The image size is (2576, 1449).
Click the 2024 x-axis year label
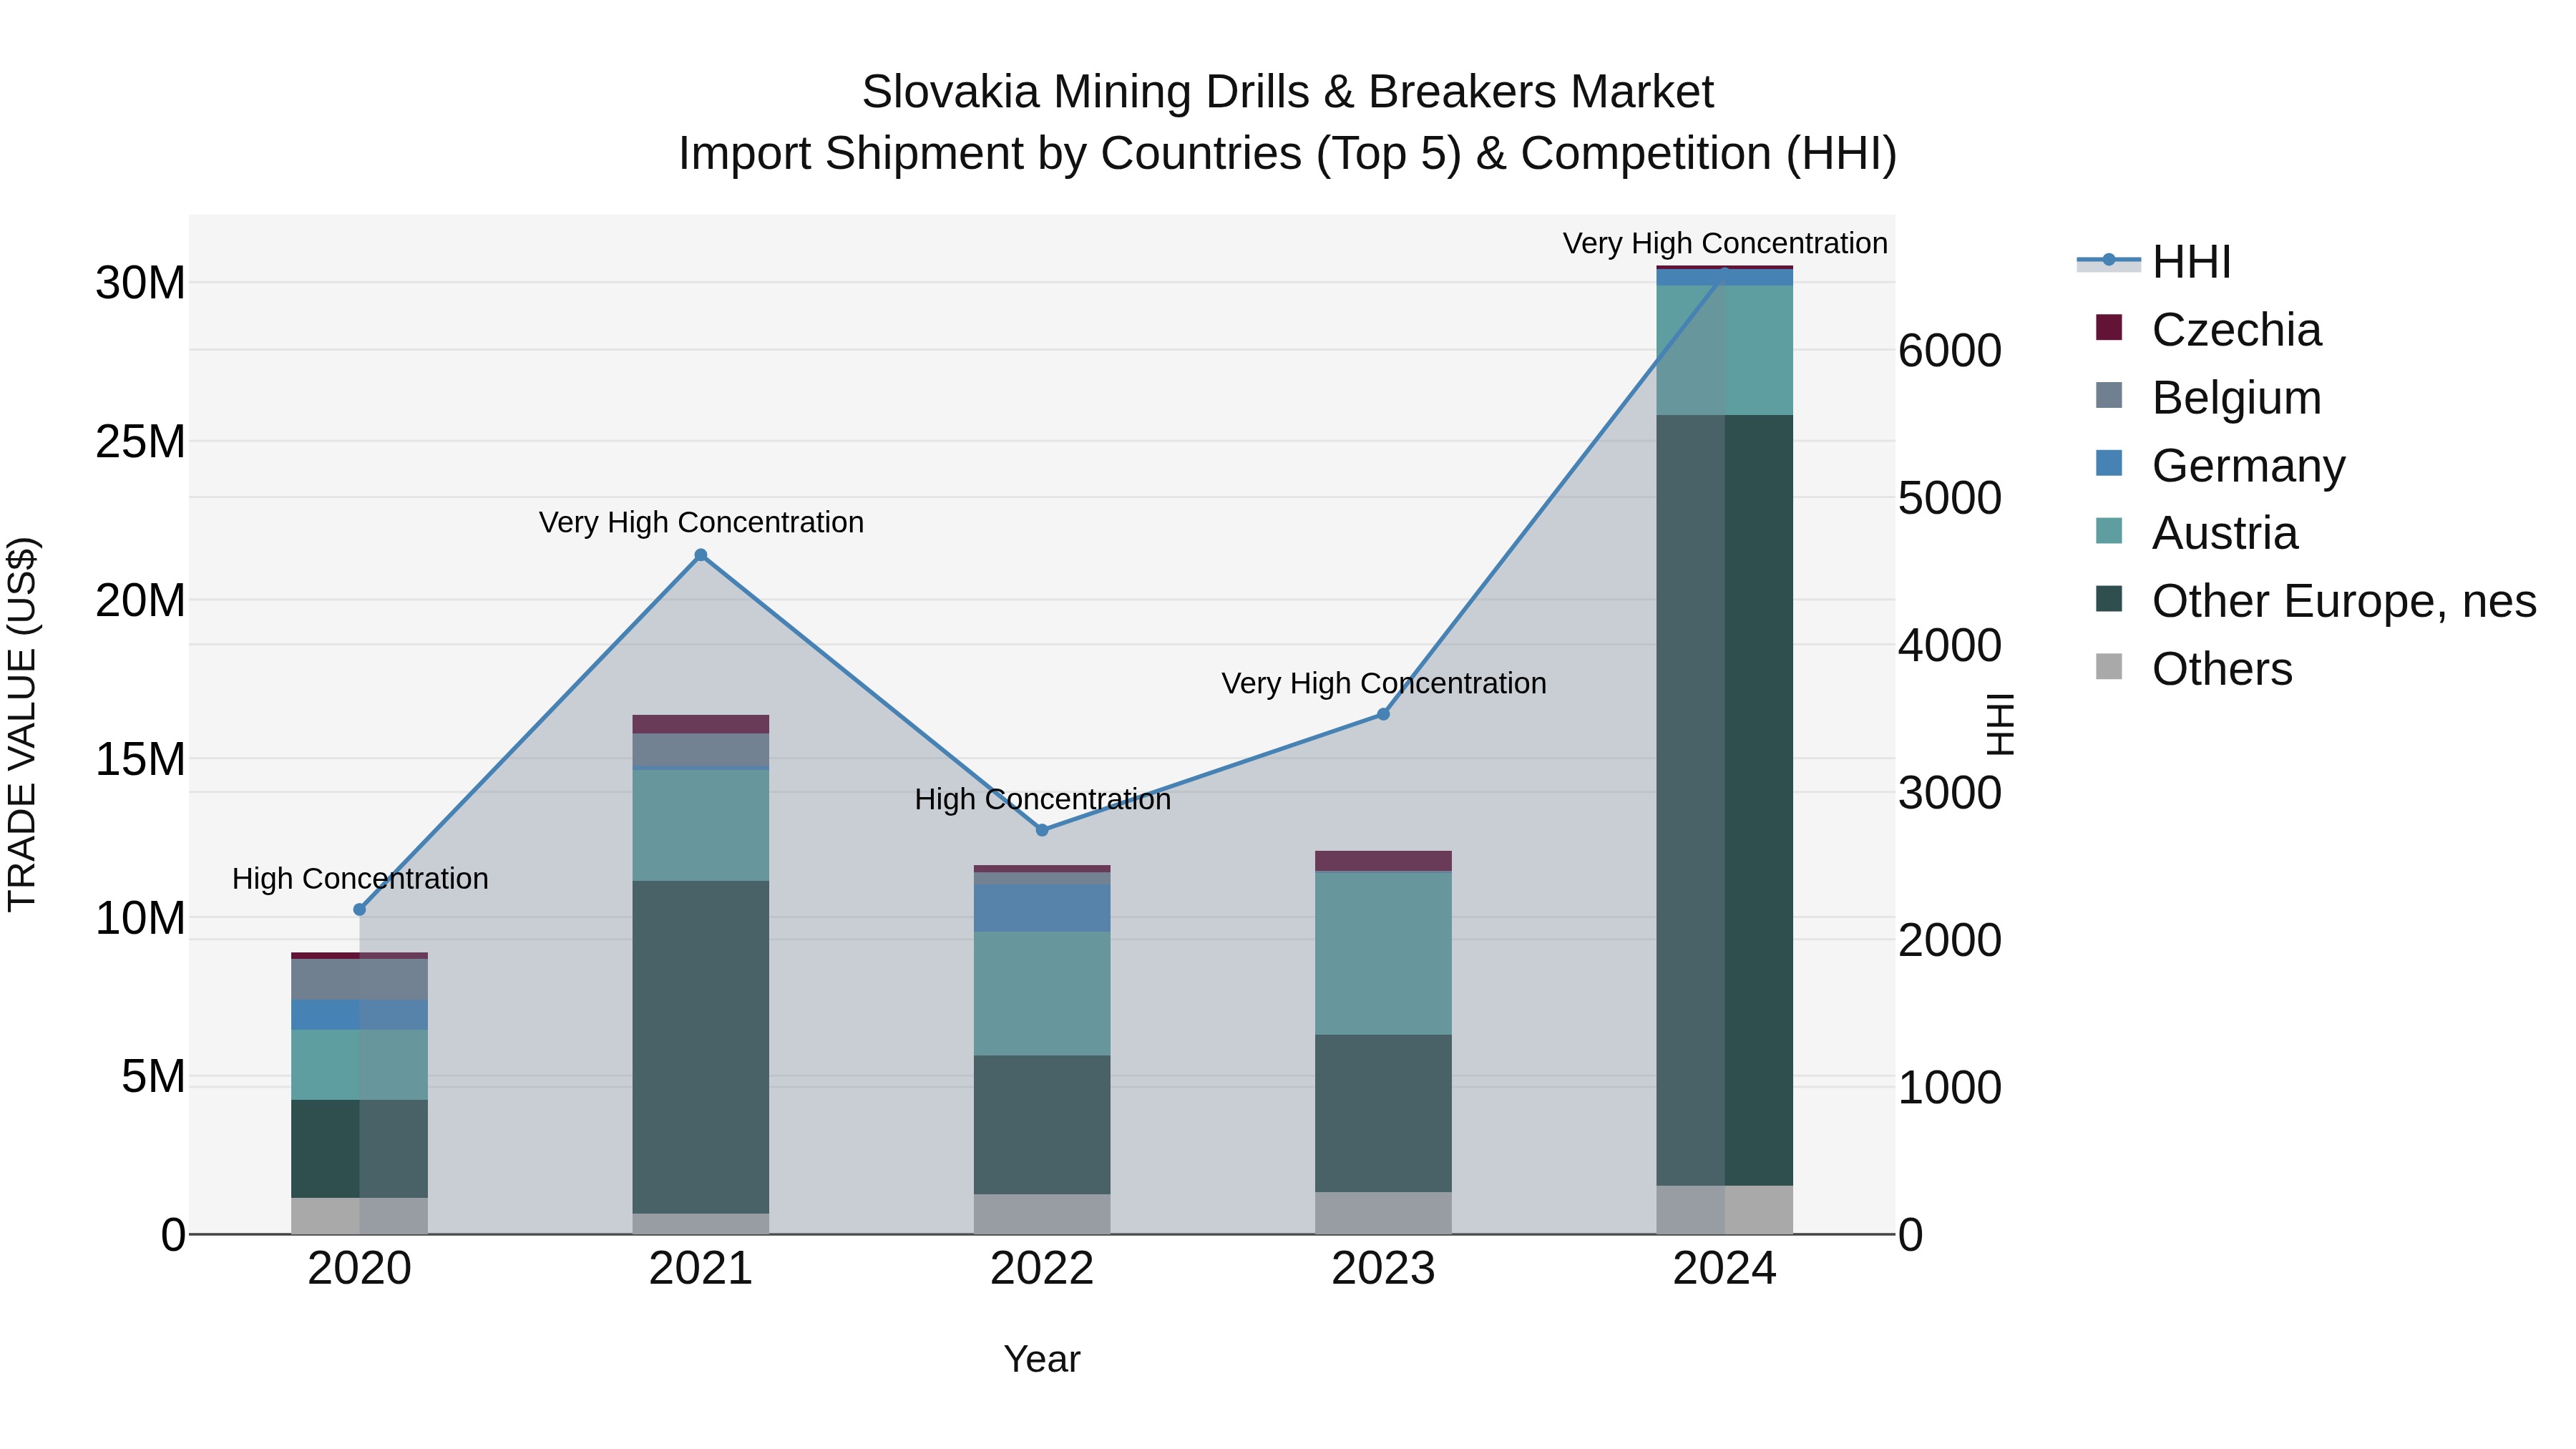pos(1724,1269)
